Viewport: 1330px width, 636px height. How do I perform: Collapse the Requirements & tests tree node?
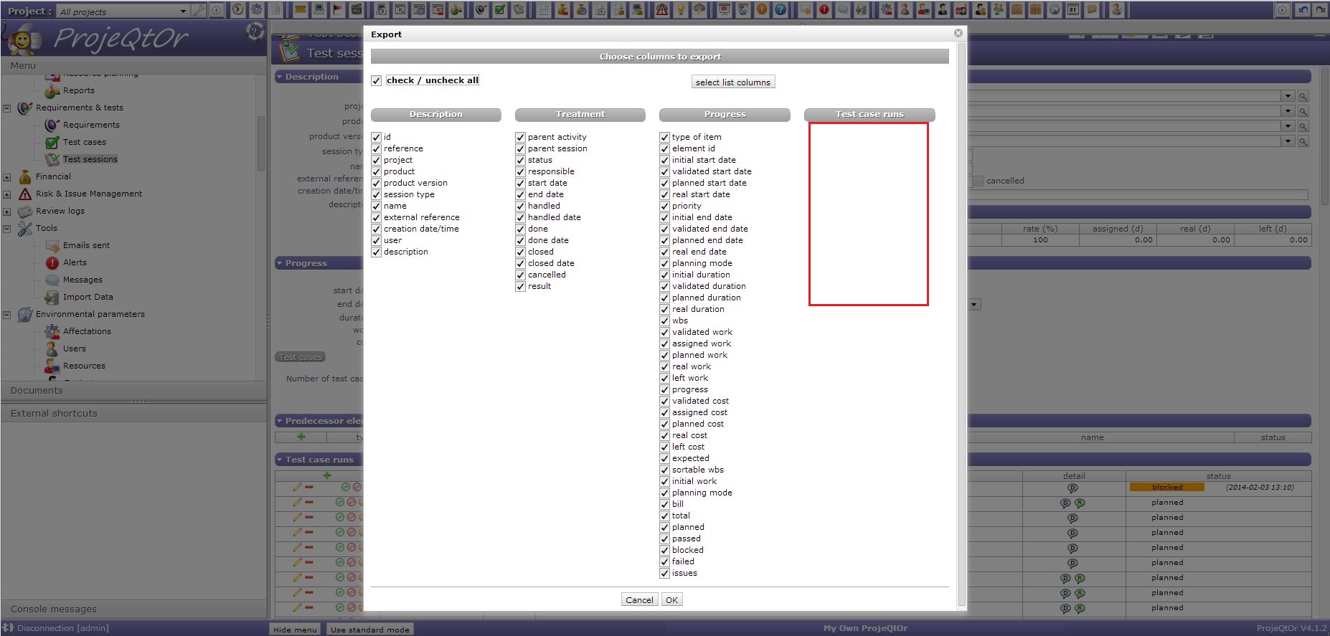pos(6,108)
